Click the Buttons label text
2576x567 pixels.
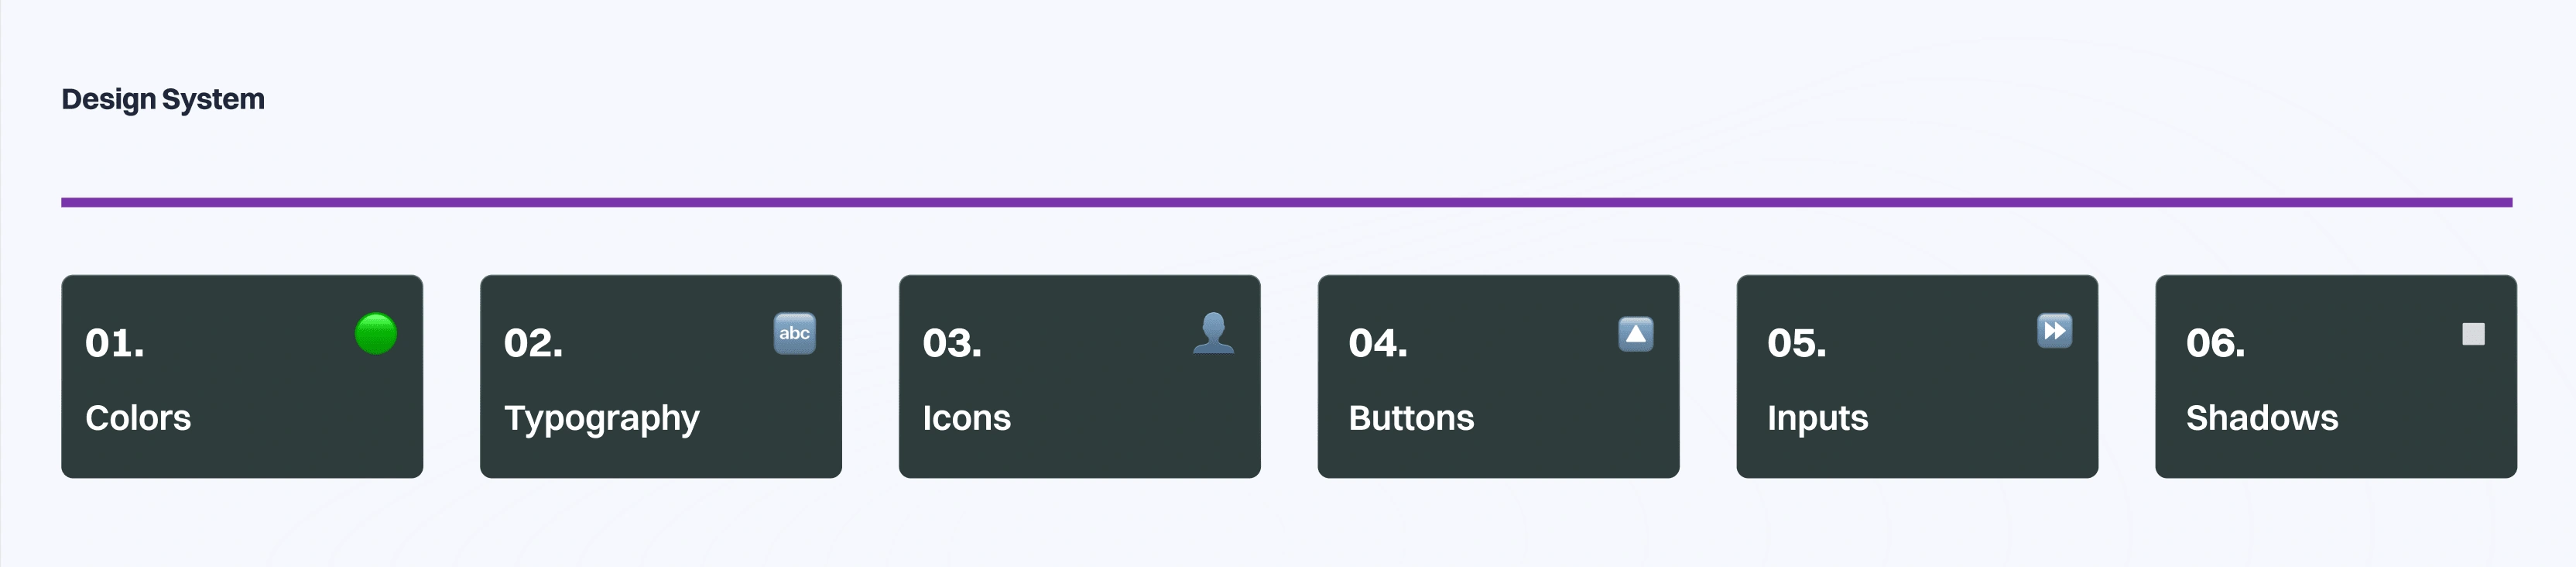(x=1411, y=418)
